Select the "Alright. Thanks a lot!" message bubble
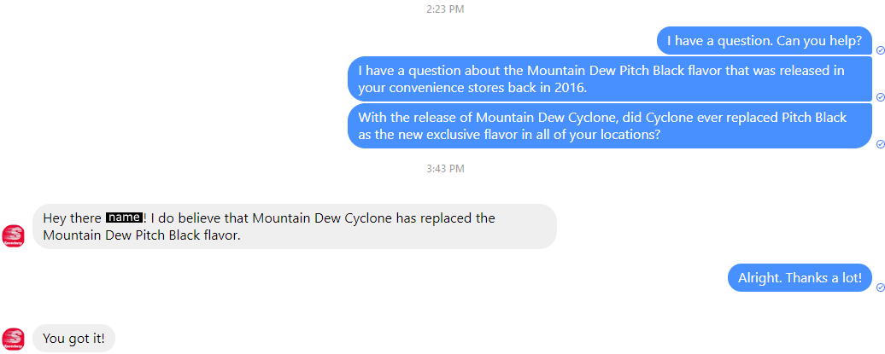Viewport: 885px width, 354px height. coord(800,277)
